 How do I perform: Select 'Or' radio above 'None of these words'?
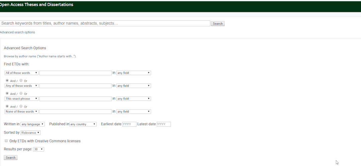(21, 106)
